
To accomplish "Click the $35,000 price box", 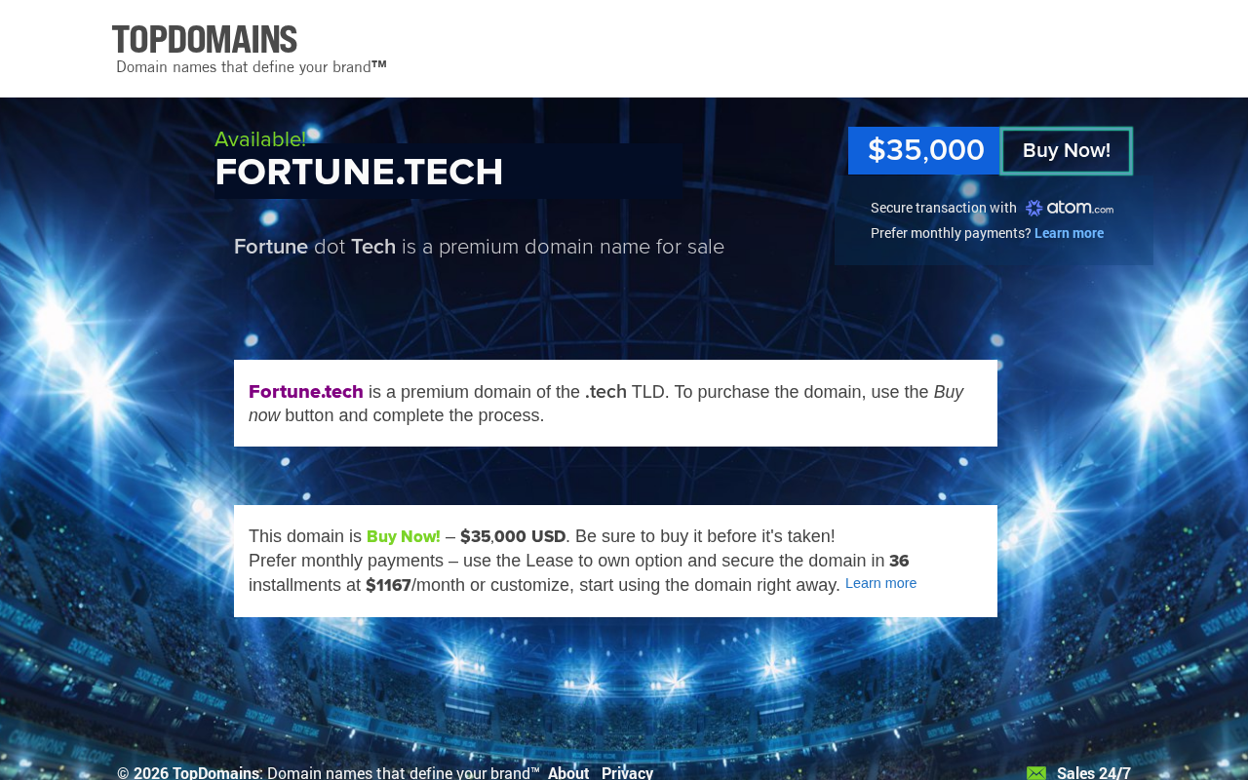I will point(925,151).
